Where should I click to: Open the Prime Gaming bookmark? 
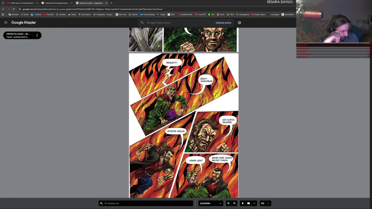147,15
